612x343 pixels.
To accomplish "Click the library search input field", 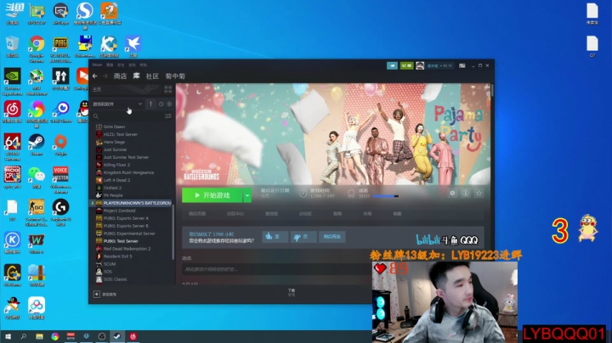I will [x=131, y=116].
